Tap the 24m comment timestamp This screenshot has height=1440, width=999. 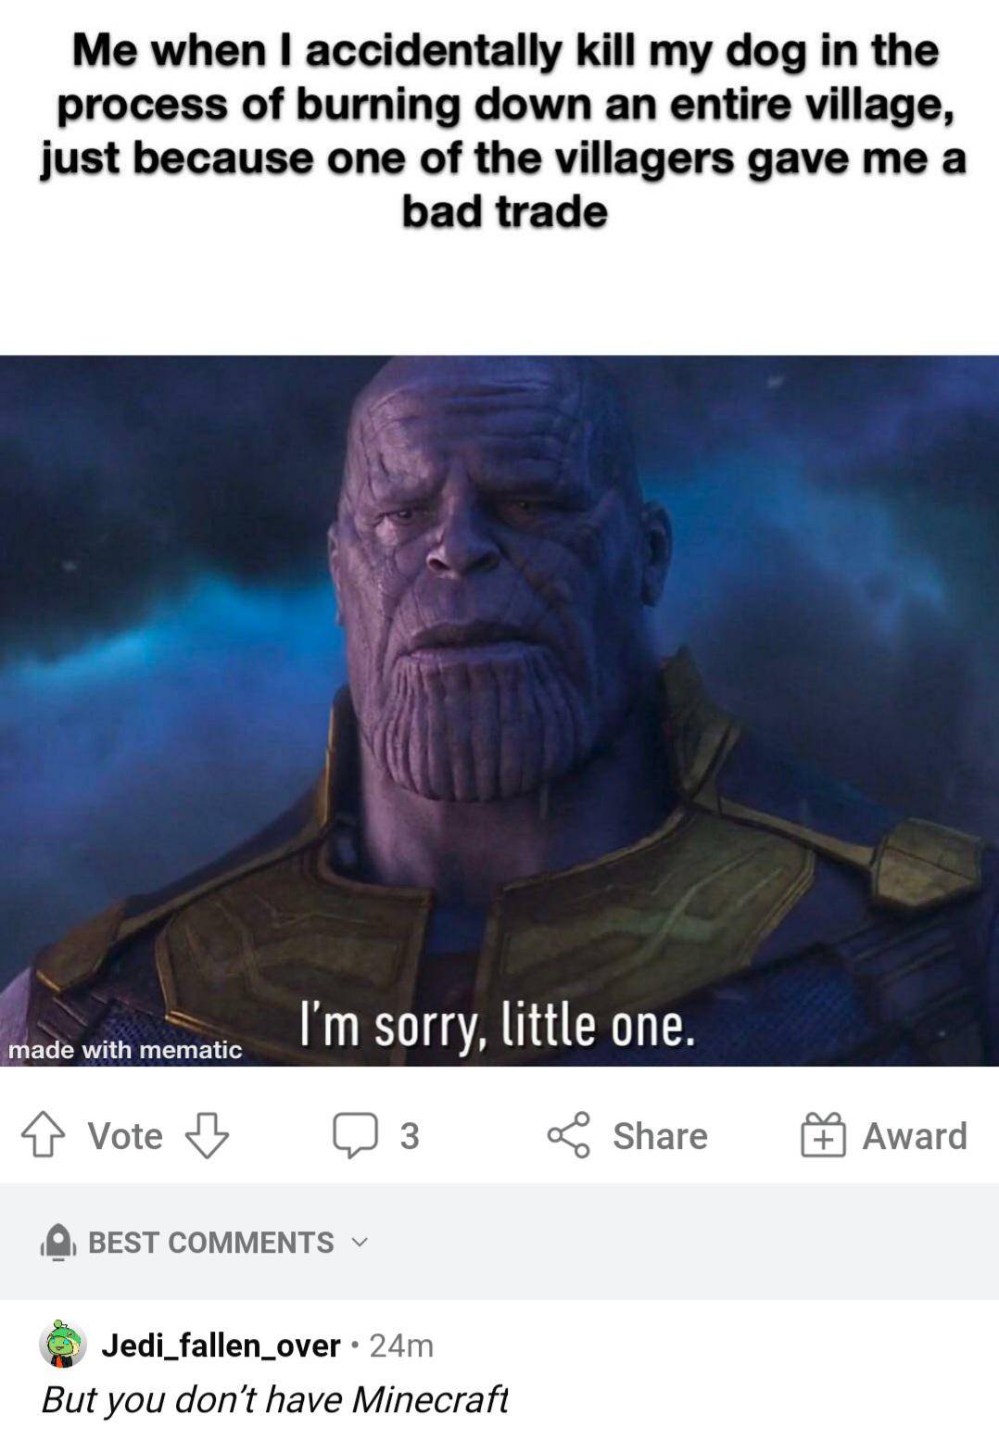(401, 1345)
